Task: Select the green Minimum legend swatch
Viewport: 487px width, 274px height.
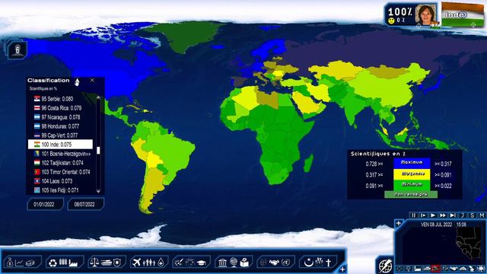Action: pyautogui.click(x=412, y=186)
